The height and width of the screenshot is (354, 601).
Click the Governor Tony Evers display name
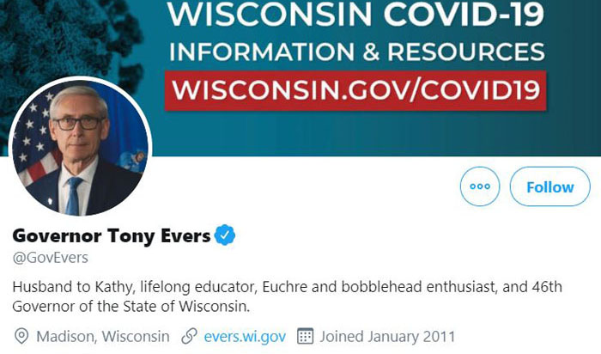pyautogui.click(x=112, y=235)
